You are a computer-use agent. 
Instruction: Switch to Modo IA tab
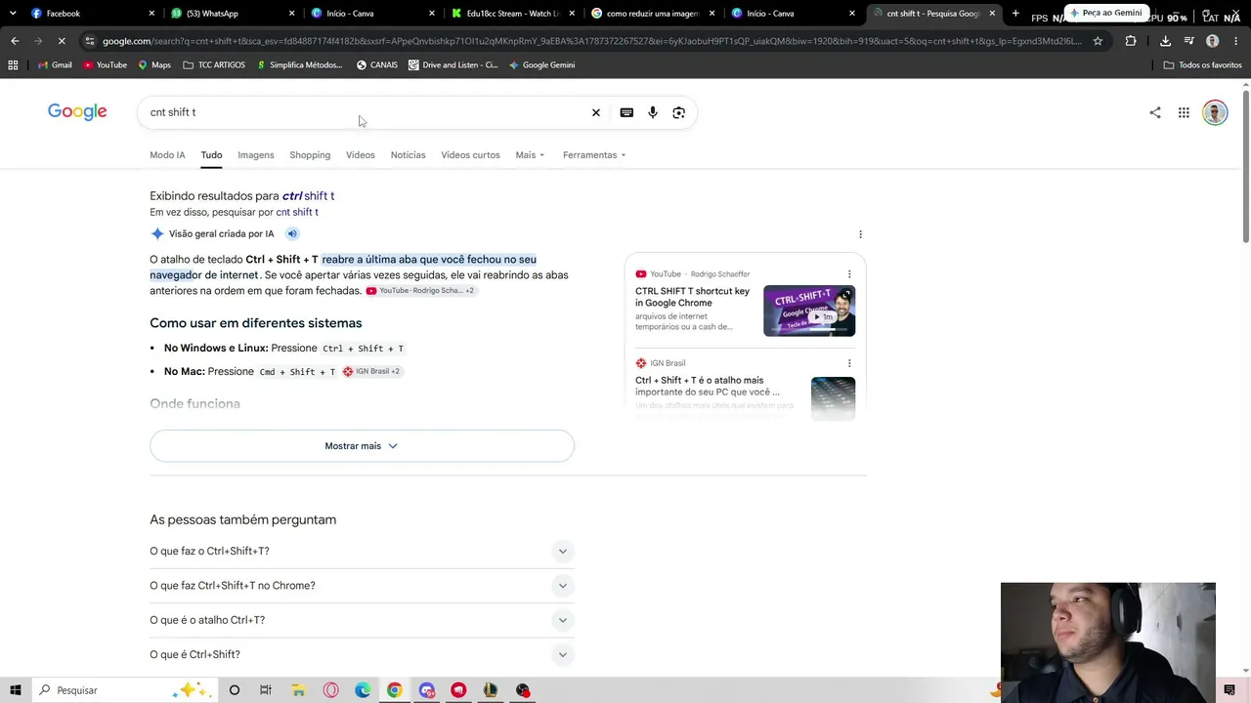pos(167,155)
